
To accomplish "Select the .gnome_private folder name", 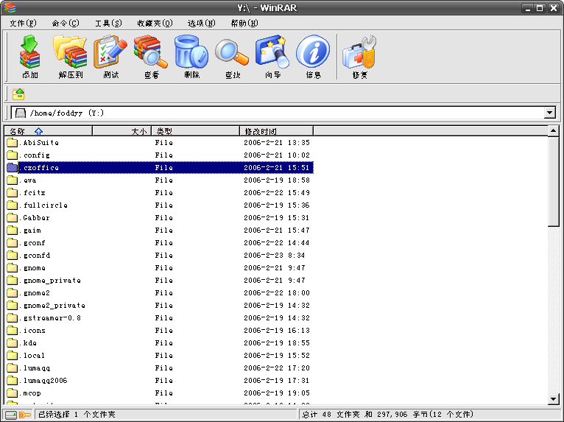I will (x=49, y=281).
